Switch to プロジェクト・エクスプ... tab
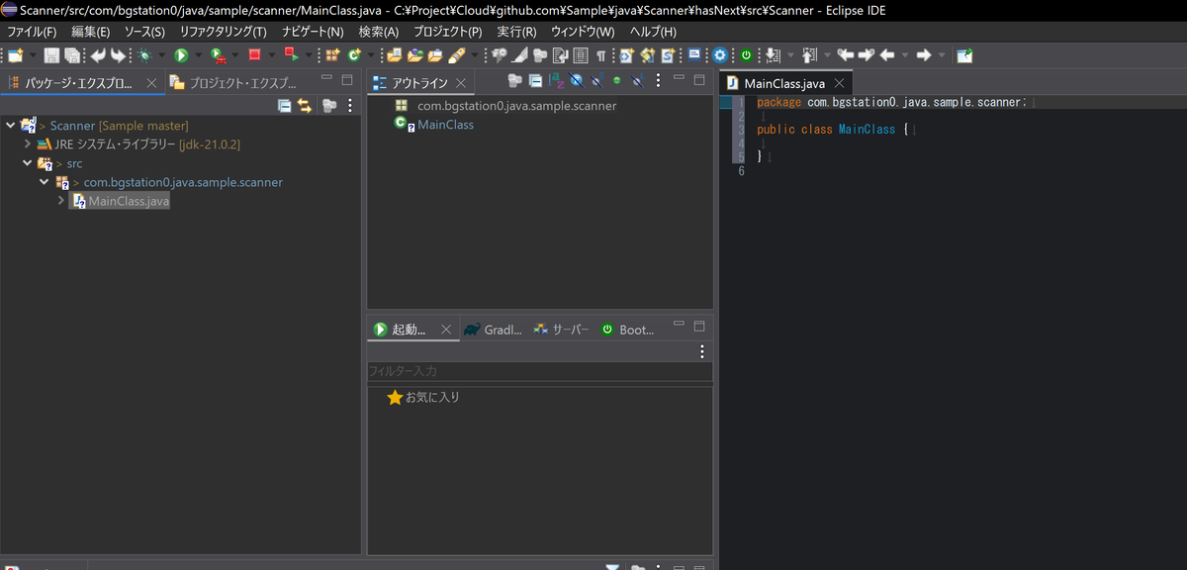This screenshot has height=570, width=1187. (x=234, y=82)
